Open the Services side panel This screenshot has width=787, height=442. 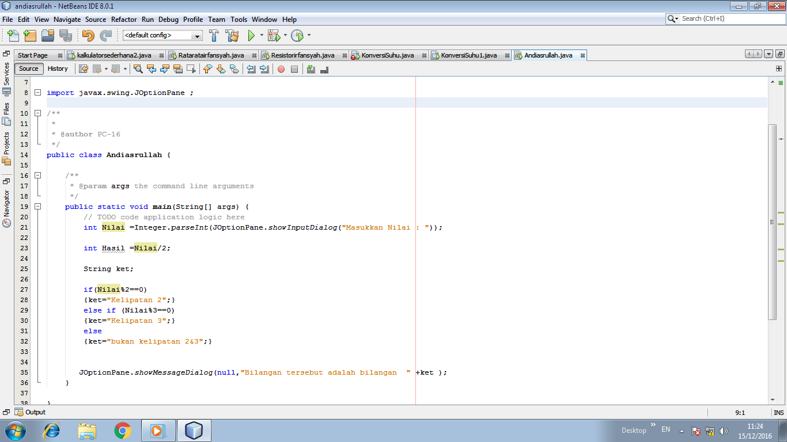6,78
